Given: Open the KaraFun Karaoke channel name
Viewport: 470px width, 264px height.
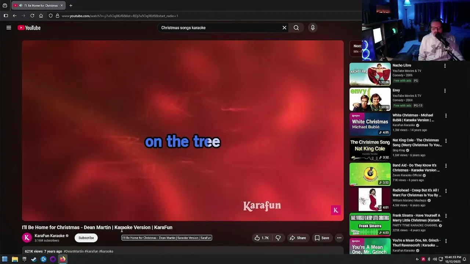Looking at the screenshot, I should pos(50,236).
